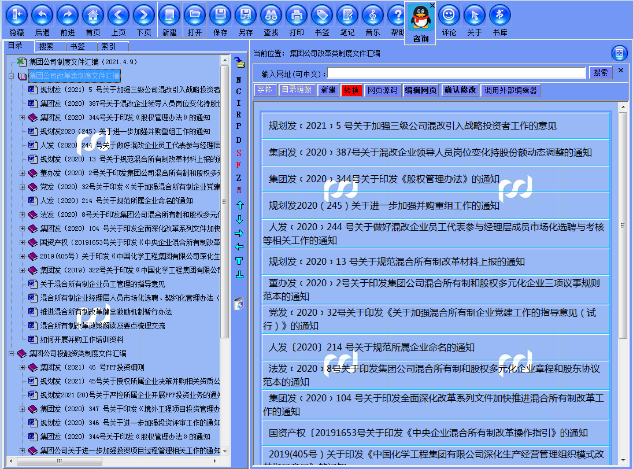Open link 规划发〔2021〕5号 in content pane
Screen dimensions: 633x469
[x=412, y=125]
